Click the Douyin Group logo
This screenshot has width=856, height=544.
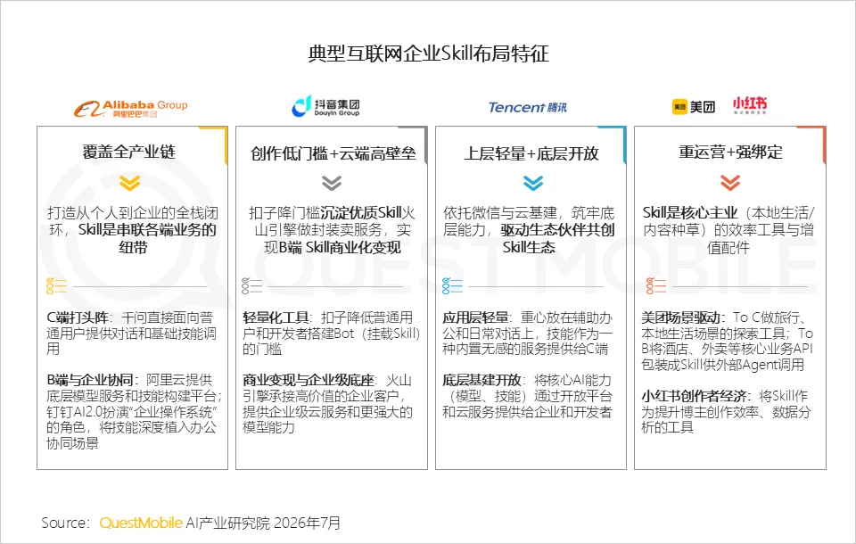pos(326,106)
